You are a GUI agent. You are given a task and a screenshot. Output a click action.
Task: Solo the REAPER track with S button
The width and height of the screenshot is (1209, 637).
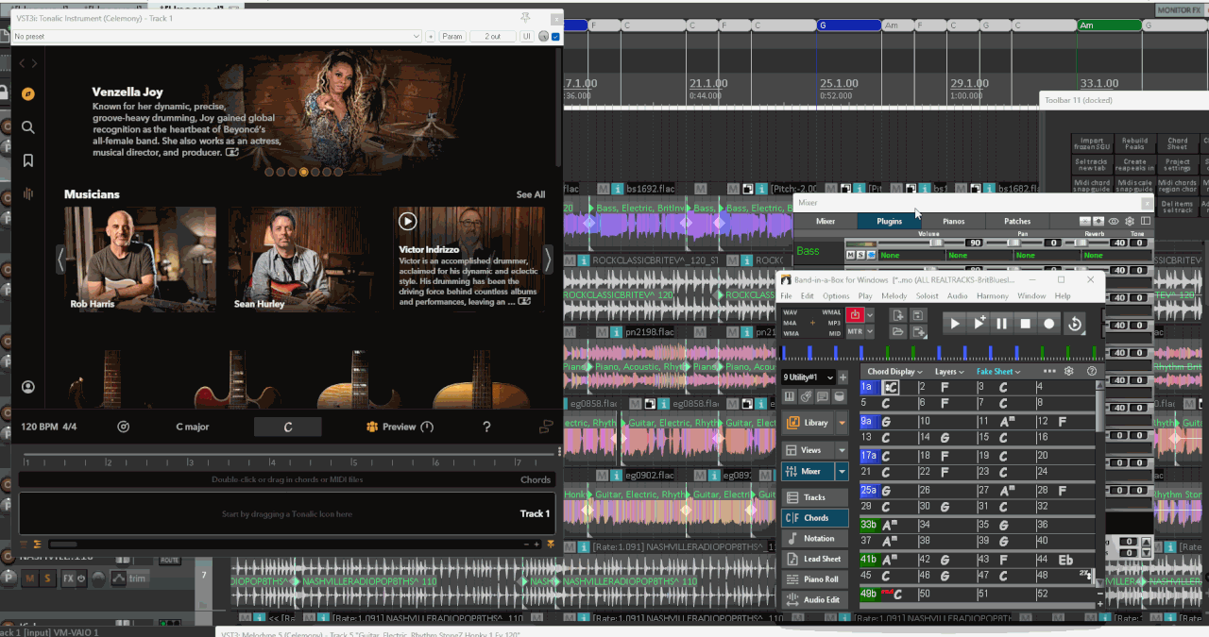[x=48, y=578]
